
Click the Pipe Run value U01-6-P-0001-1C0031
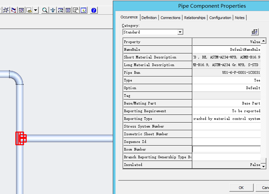227,72
